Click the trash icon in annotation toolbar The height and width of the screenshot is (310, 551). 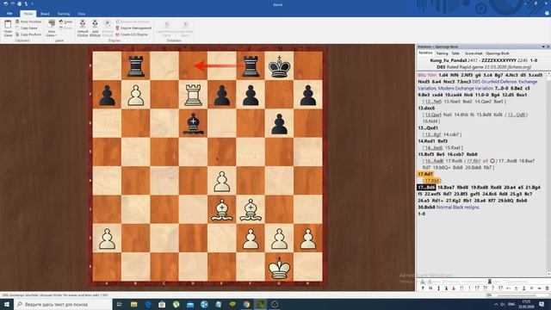548,288
